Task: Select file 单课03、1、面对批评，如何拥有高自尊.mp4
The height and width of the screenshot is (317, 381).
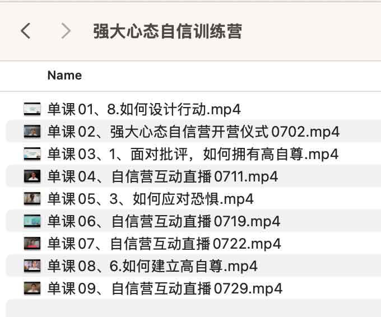Action: 193,153
